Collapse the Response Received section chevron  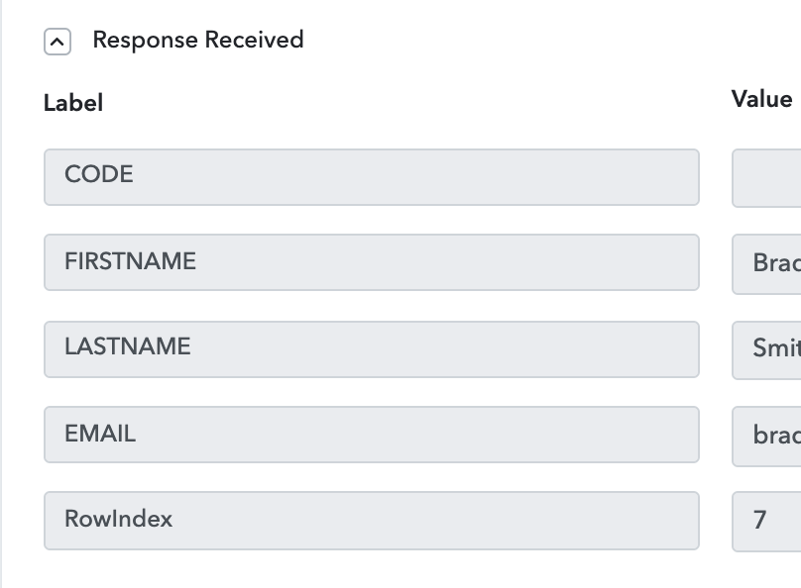point(57,42)
